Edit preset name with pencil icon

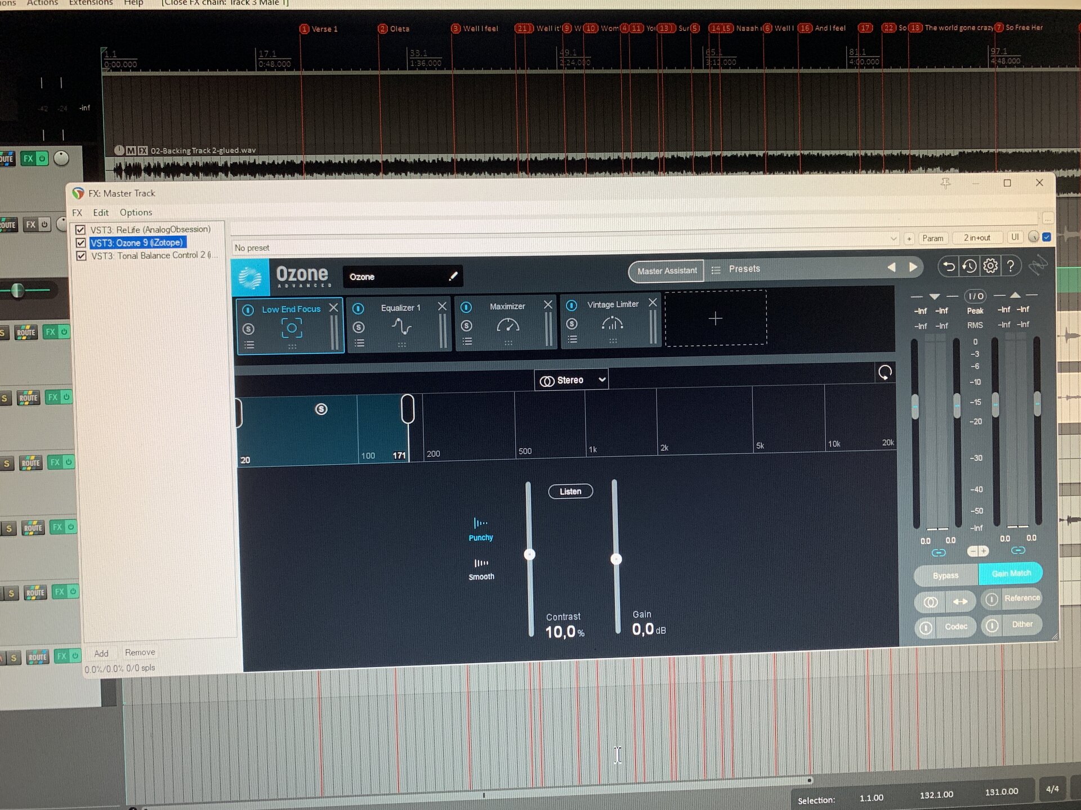453,276
